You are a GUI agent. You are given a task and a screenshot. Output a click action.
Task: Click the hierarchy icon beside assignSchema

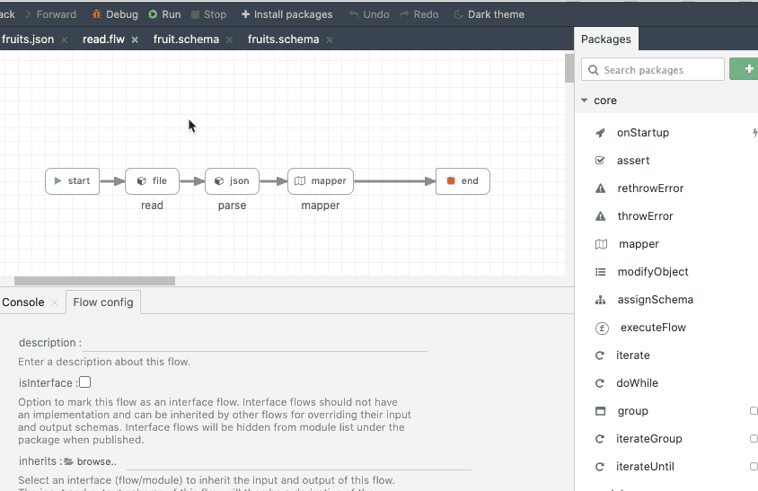(601, 300)
